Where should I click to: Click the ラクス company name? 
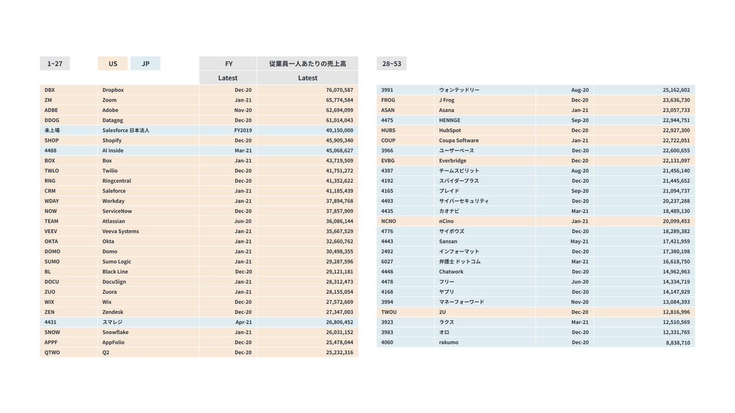click(x=447, y=322)
